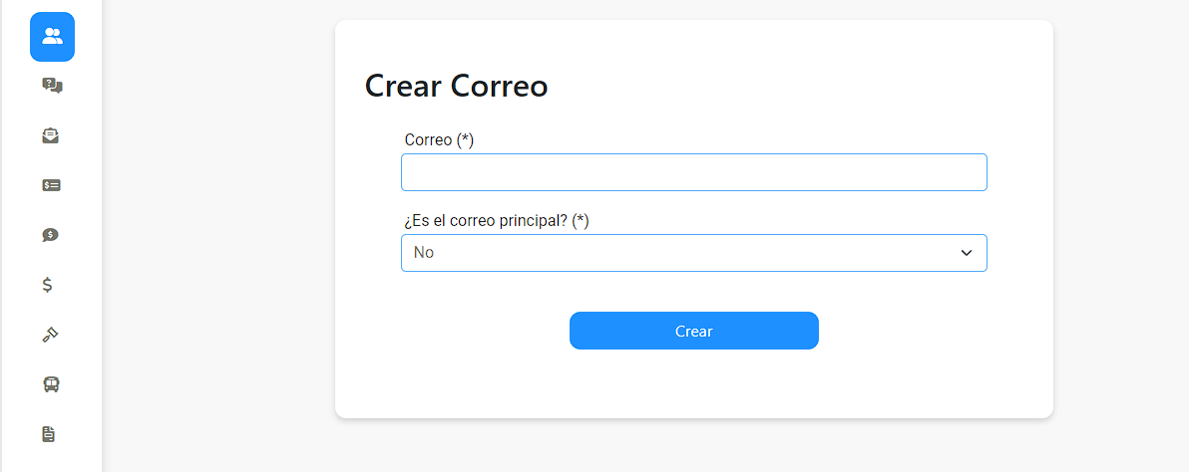Open the users section in sidebar
This screenshot has width=1189, height=472.
pos(52,36)
